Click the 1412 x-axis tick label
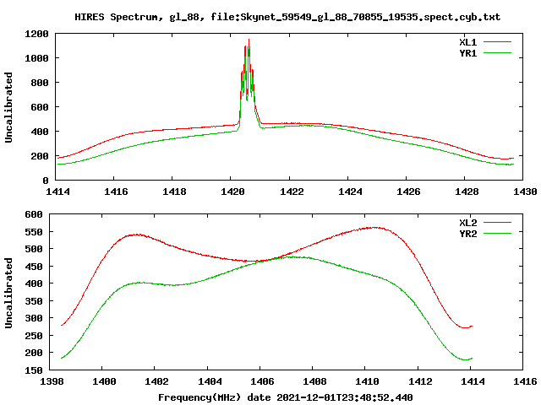This screenshot has width=541, height=405. pos(420,381)
